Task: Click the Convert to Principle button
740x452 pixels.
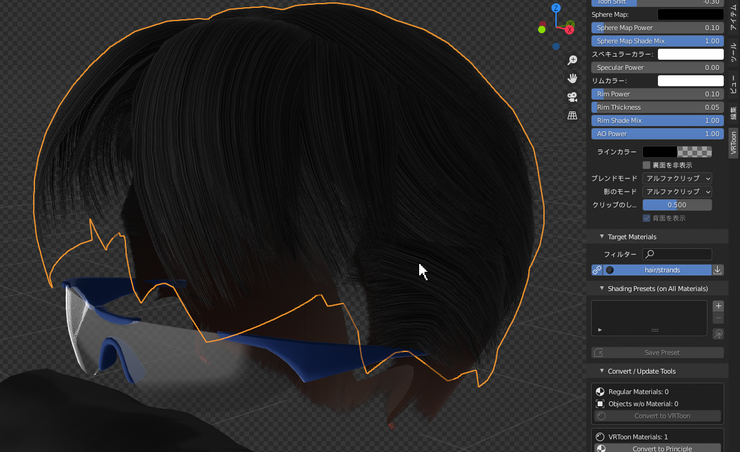Action: (657, 448)
